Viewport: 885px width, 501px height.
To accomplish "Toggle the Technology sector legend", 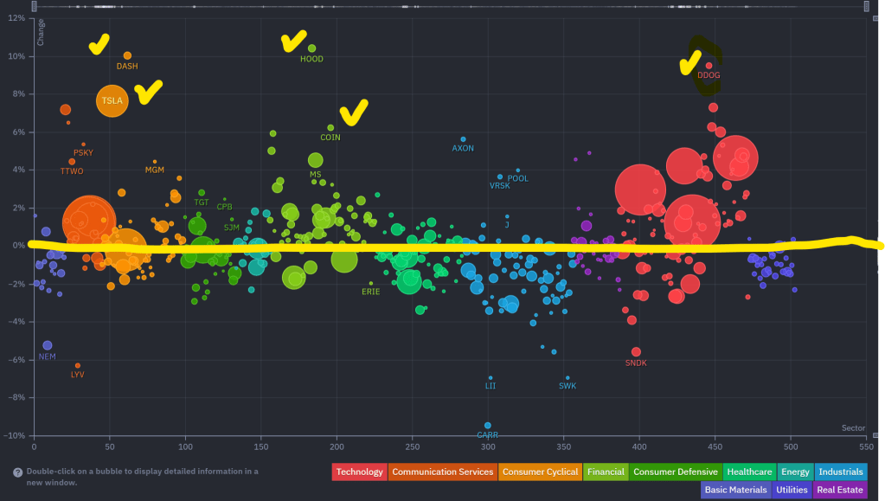I will [359, 472].
